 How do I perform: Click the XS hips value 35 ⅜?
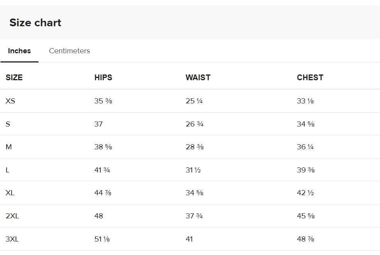(x=103, y=101)
